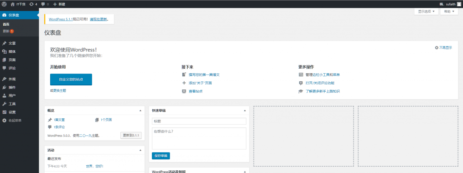Click the 收起菜单 label

[15, 121]
